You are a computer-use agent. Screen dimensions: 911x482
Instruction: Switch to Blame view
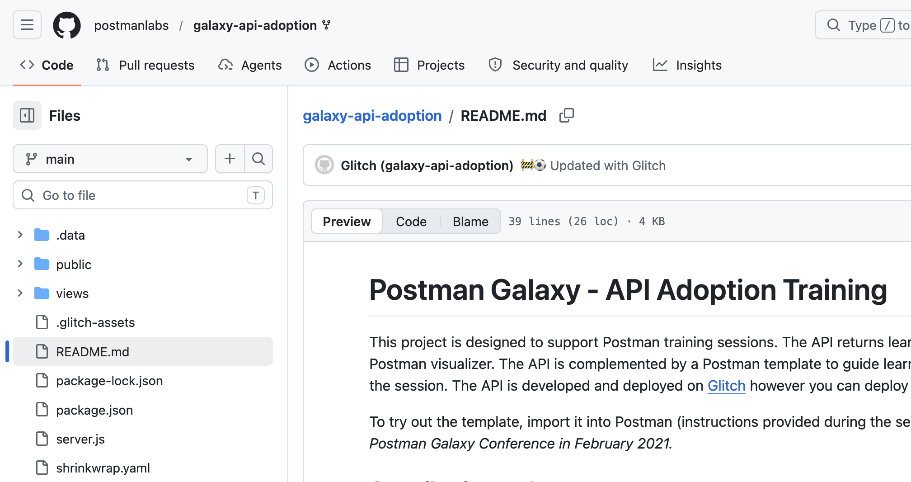coord(470,221)
